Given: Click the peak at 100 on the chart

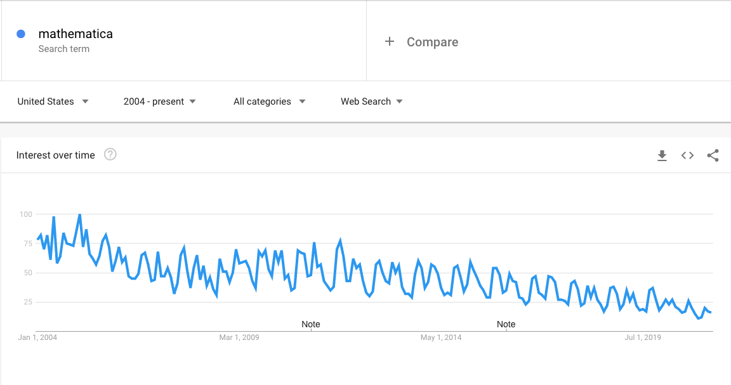Looking at the screenshot, I should point(80,215).
